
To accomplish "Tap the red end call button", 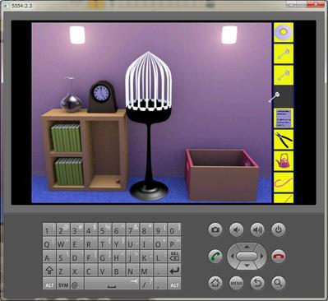I will pyautogui.click(x=279, y=257).
